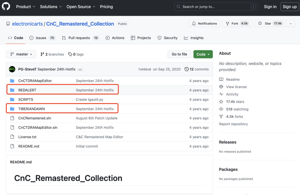300x195 pixels.
Task: Open the Pull requests tab
Action: pos(81,38)
